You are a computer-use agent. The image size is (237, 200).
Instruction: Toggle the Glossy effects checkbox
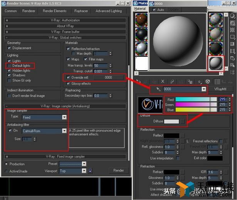pos(68,84)
